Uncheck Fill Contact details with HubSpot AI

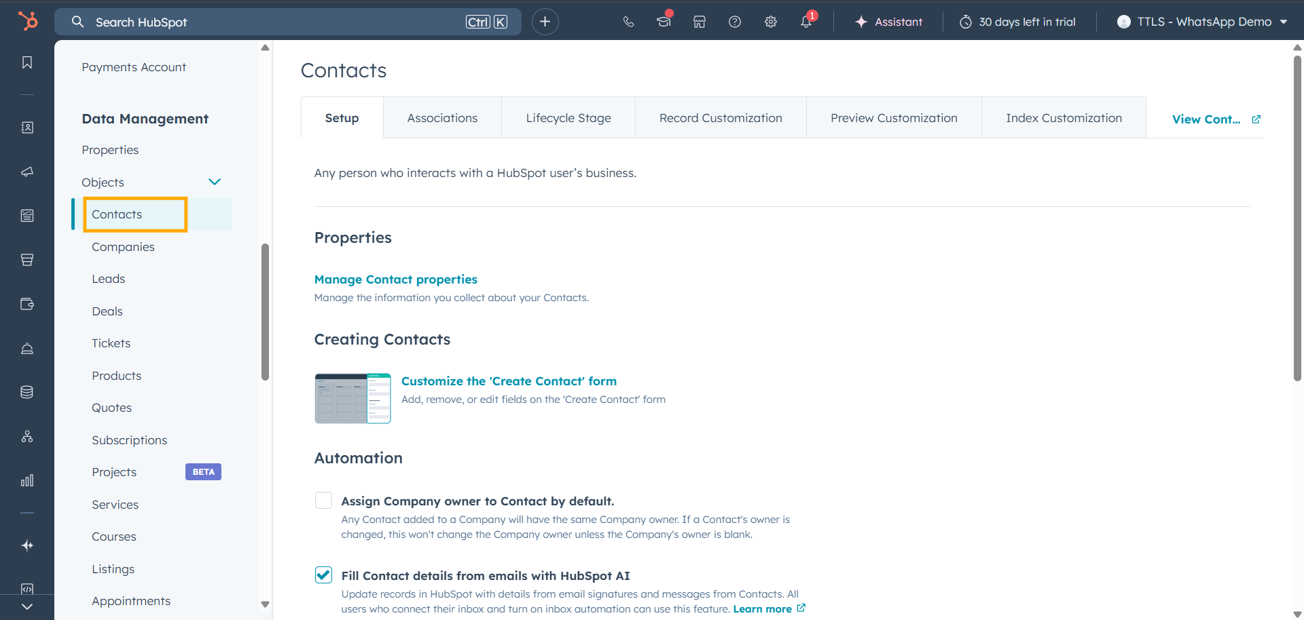tap(324, 575)
